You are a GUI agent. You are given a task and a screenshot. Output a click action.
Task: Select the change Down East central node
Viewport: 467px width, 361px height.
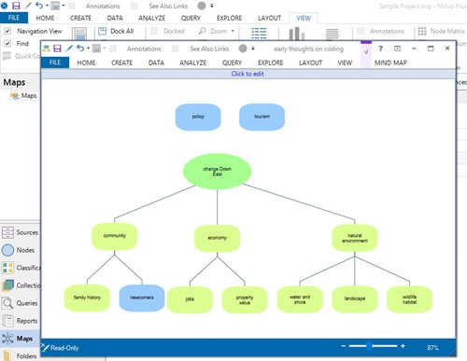(217, 172)
